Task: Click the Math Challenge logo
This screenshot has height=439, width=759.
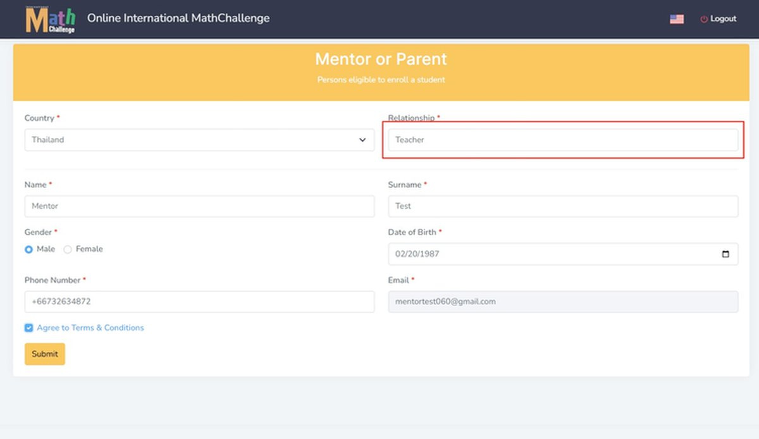Action: (x=51, y=19)
